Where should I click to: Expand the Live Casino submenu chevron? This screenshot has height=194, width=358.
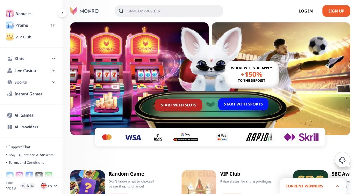point(53,70)
